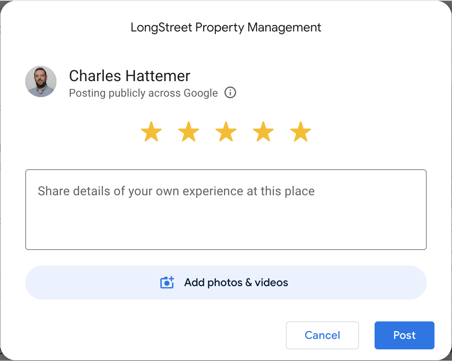Select the leftmost rating star

pos(151,132)
